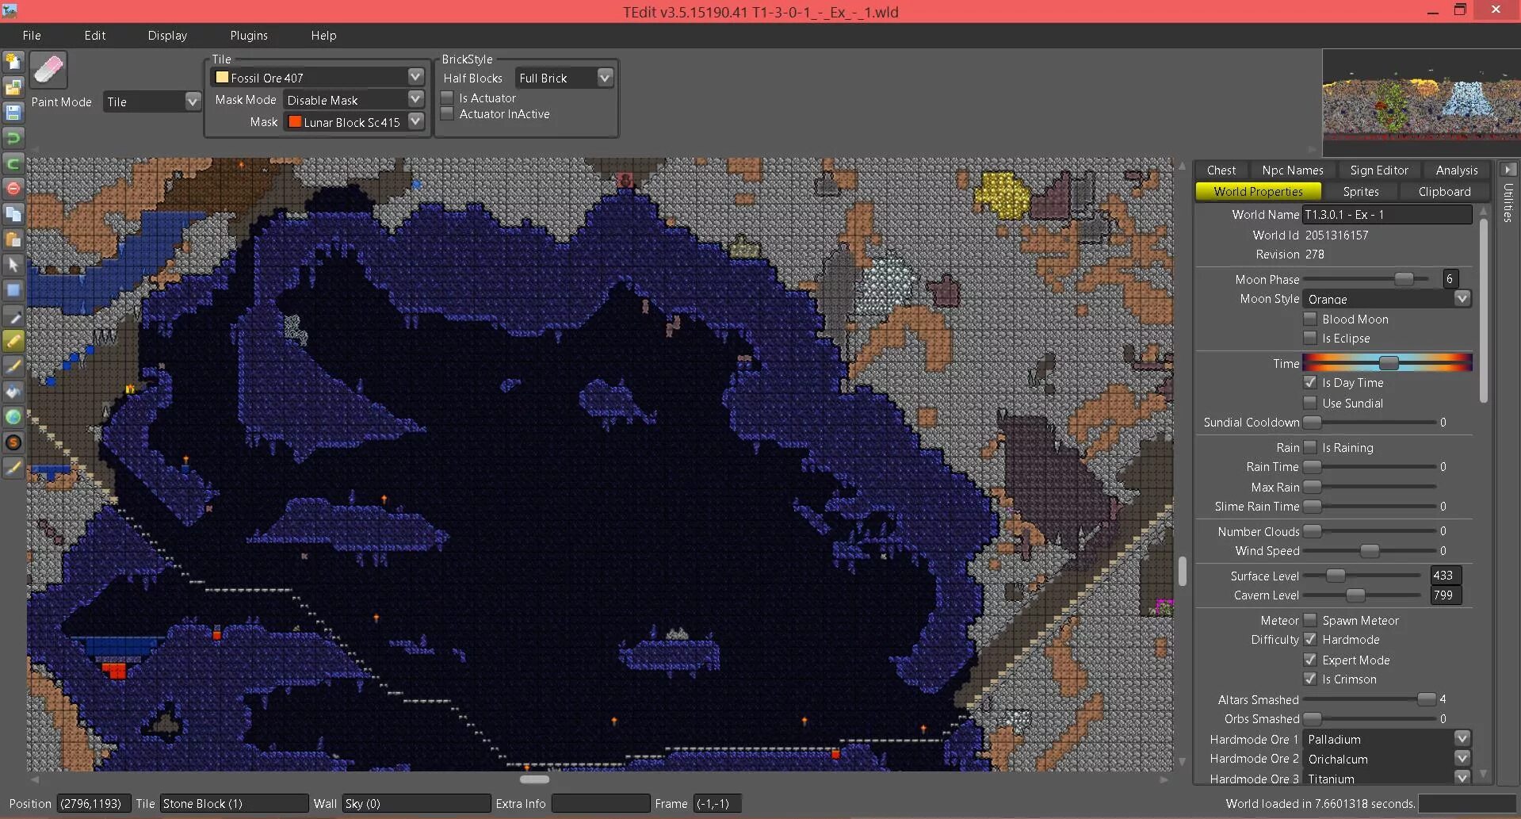Click the Save floppy disk icon
Screen dimensions: 1521x819
[13, 113]
